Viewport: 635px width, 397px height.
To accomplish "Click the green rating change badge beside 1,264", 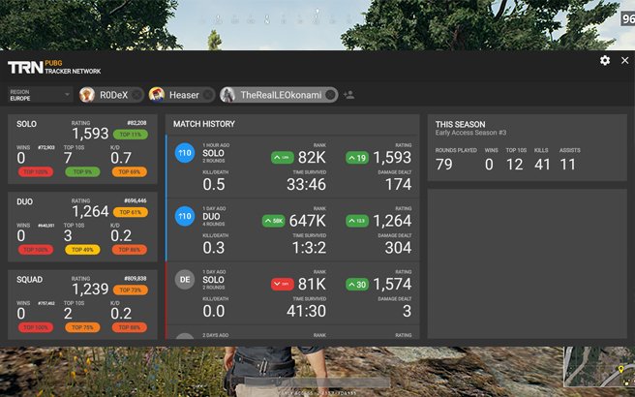I will (x=357, y=221).
